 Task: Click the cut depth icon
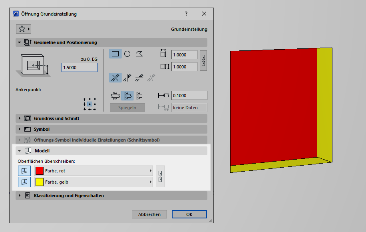pyautogui.click(x=163, y=96)
